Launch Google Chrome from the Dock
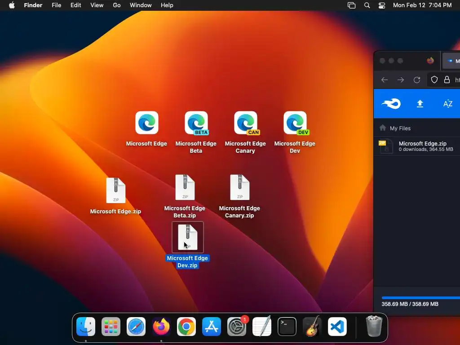Screen dimensions: 460x345 pyautogui.click(x=186, y=327)
